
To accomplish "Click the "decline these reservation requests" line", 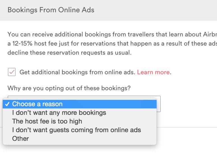I will (x=69, y=52).
